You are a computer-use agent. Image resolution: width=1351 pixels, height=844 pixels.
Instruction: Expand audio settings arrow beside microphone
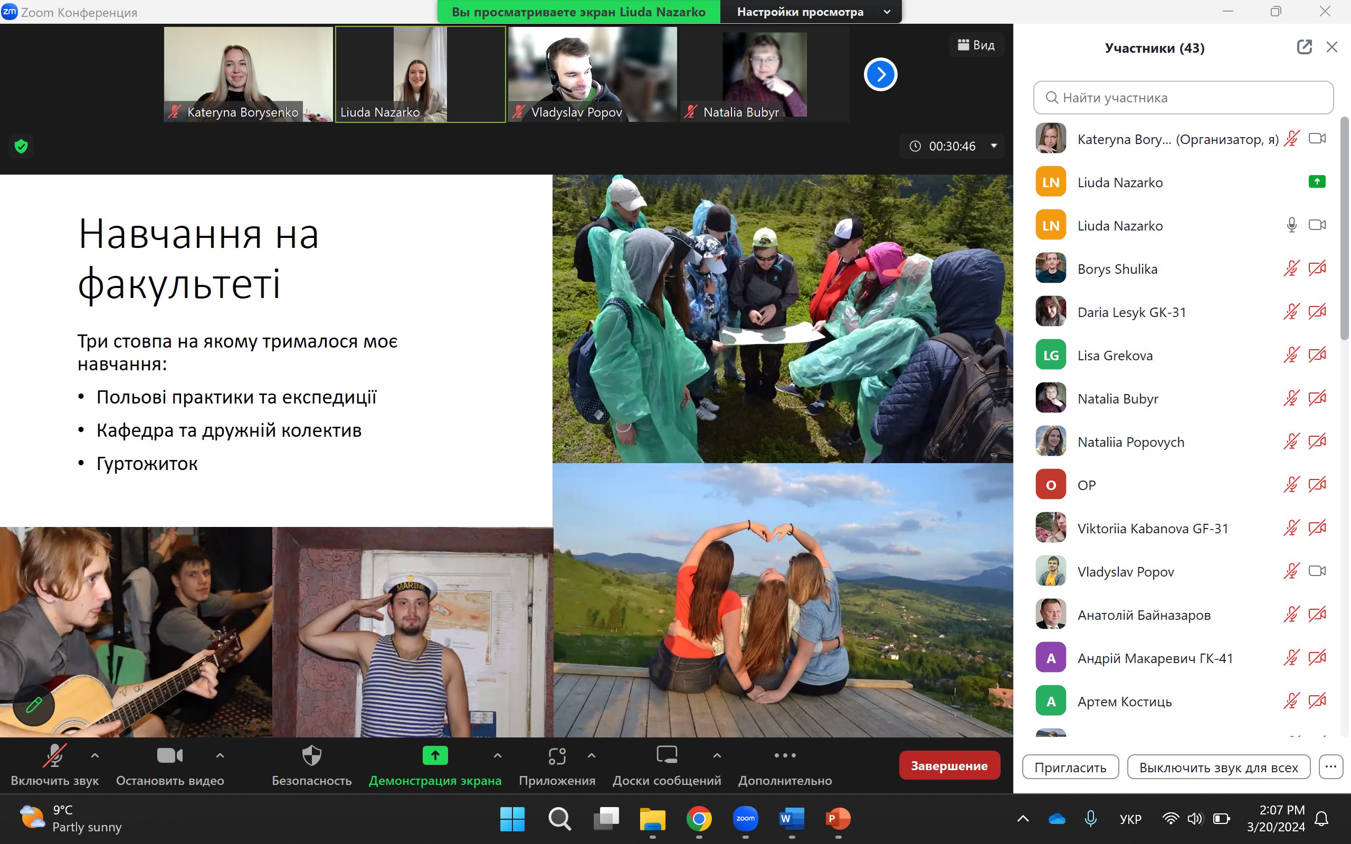tap(95, 756)
